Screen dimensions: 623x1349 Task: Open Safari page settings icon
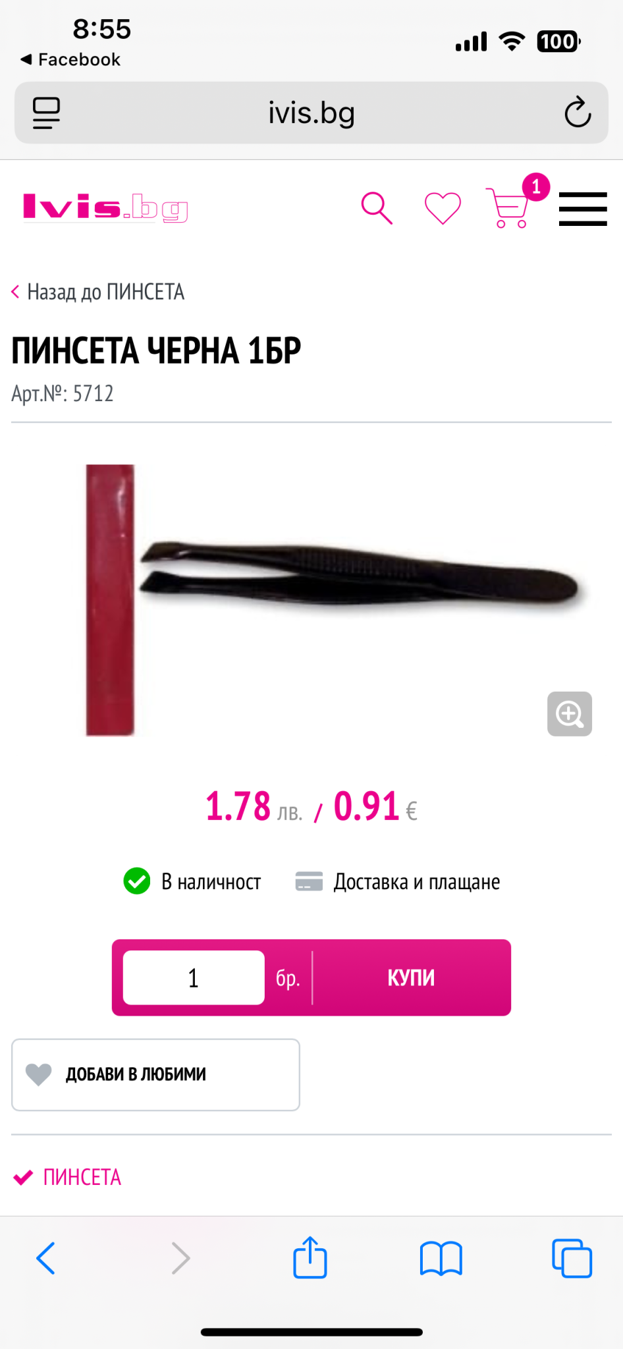46,113
